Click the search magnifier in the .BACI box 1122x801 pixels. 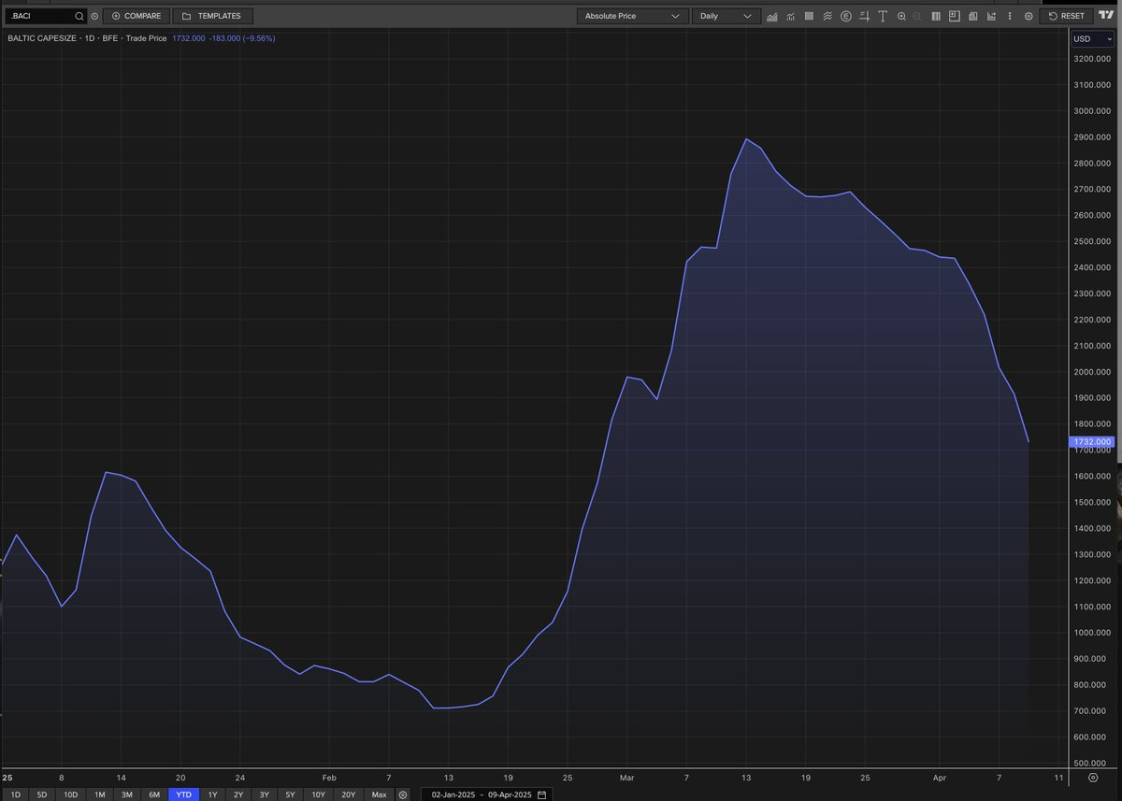point(79,16)
